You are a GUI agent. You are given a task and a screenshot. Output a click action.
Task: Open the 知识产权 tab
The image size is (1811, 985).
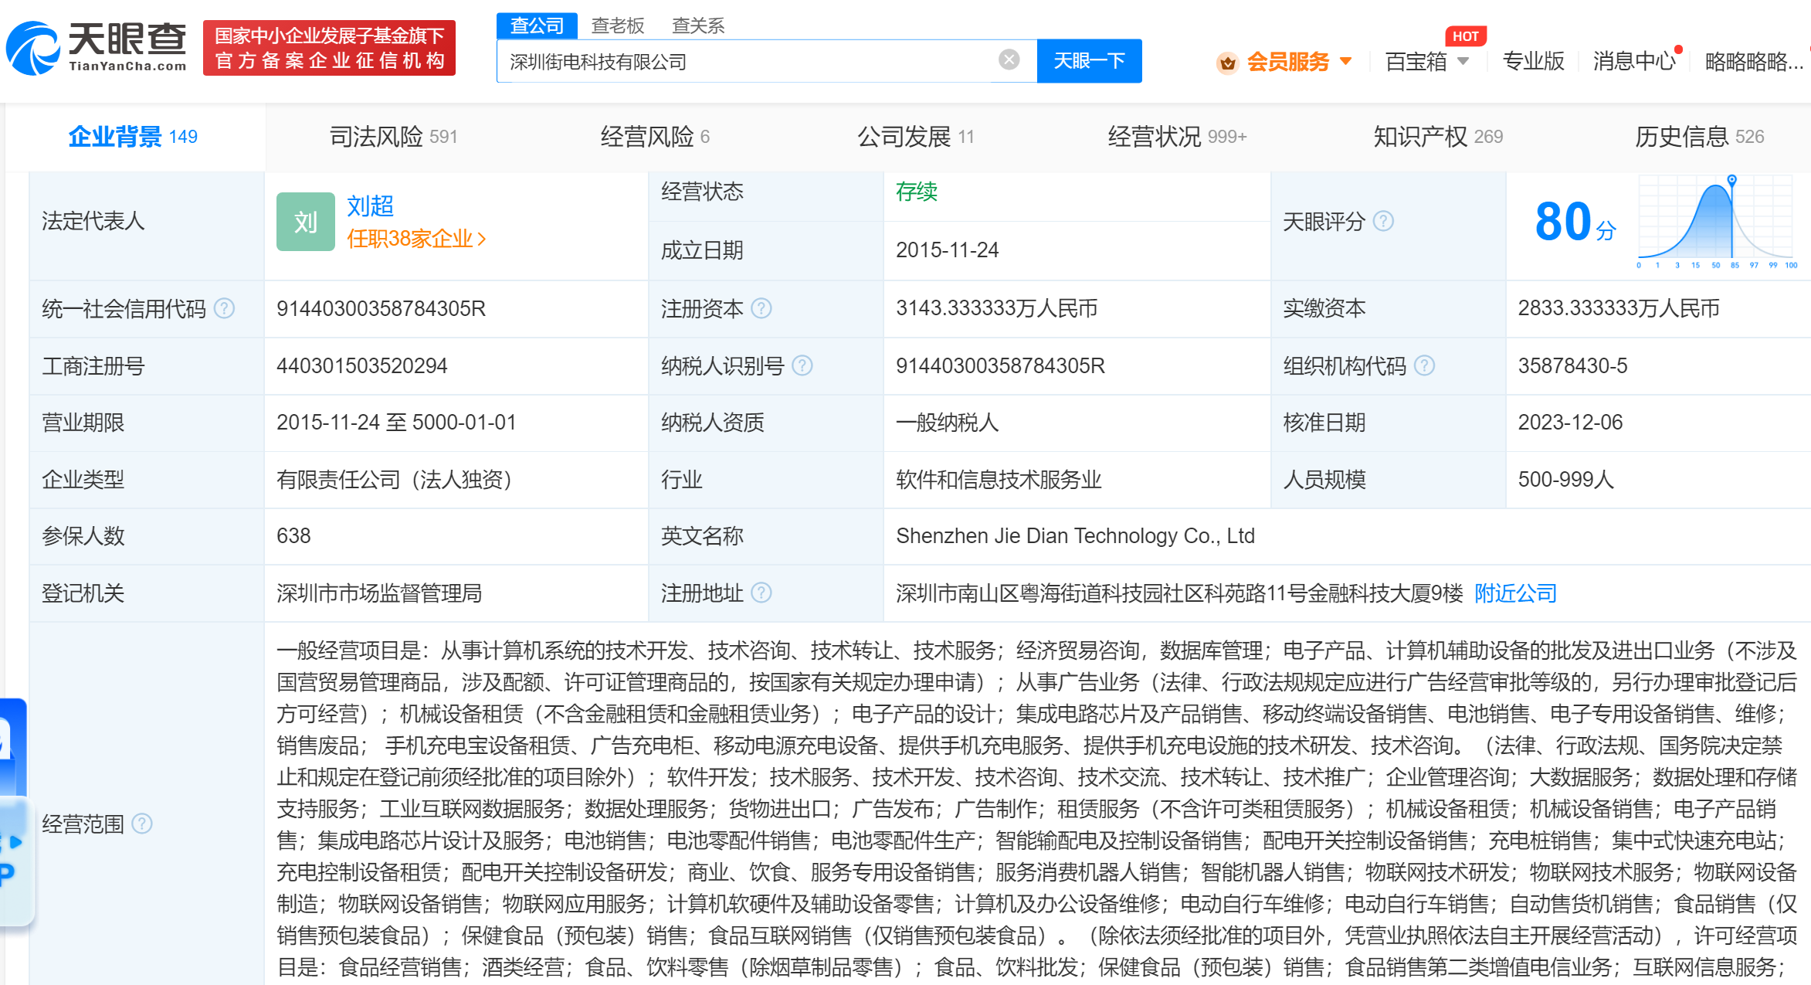[x=1438, y=137]
